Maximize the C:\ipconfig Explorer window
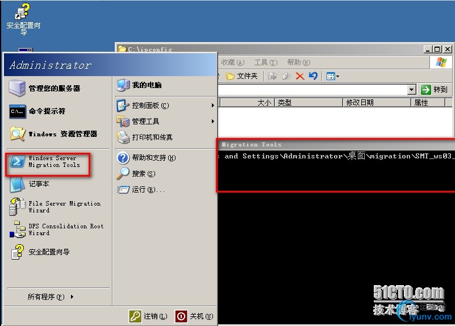 (x=437, y=49)
